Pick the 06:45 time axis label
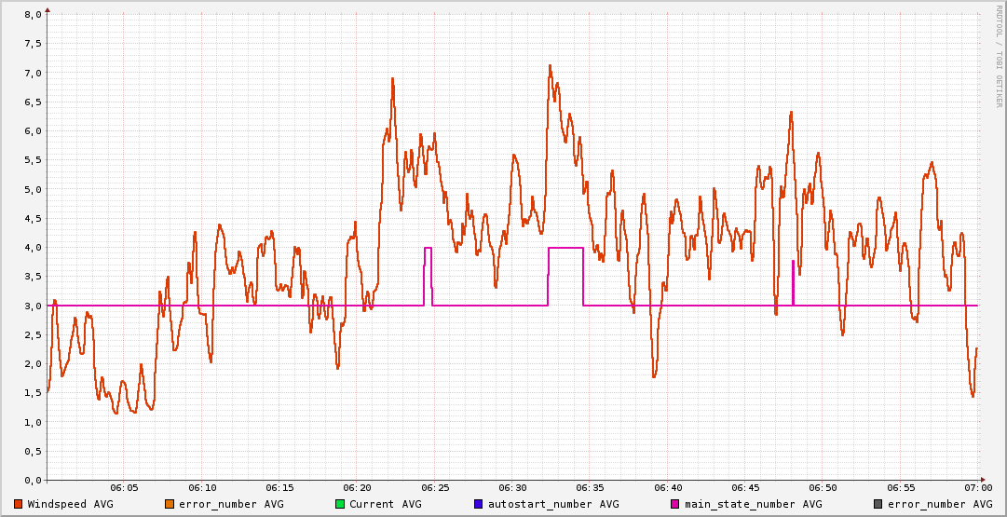The width and height of the screenshot is (1007, 517). [745, 487]
